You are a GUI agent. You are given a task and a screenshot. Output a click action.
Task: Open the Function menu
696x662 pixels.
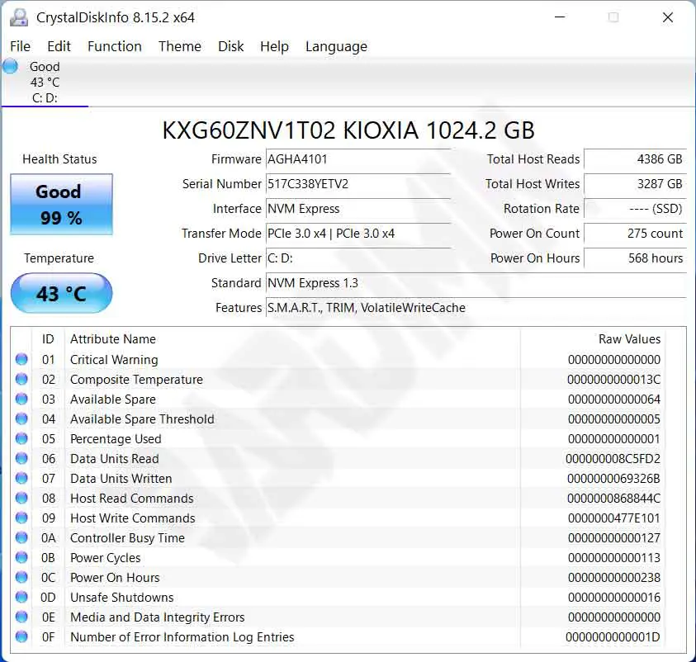(115, 46)
